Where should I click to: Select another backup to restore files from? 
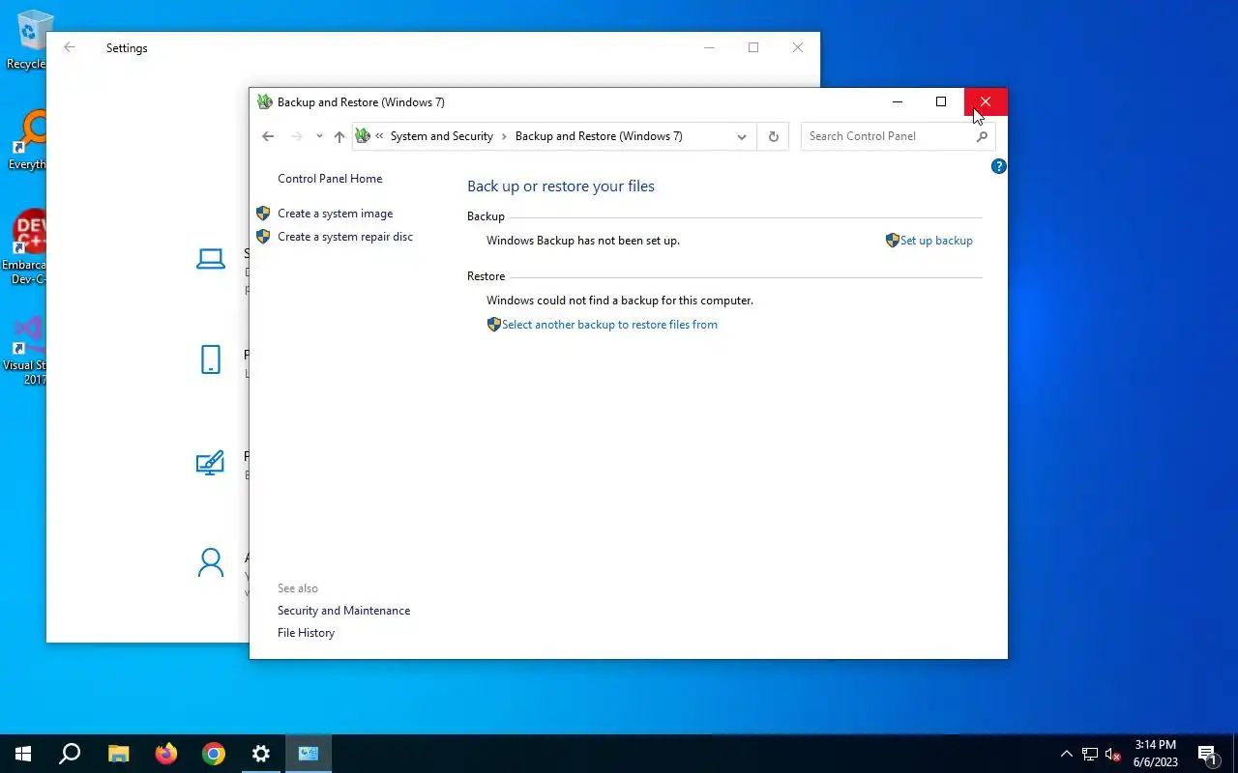coord(609,325)
